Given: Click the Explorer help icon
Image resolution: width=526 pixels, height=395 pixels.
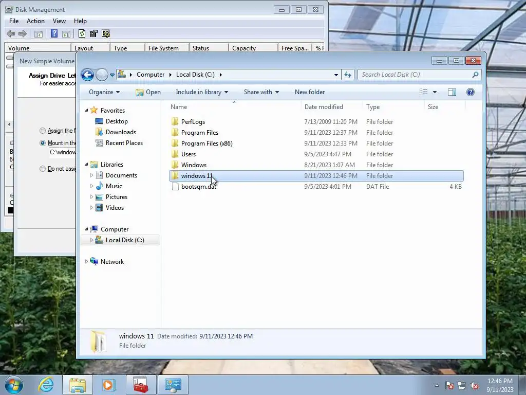Looking at the screenshot, I should (471, 92).
